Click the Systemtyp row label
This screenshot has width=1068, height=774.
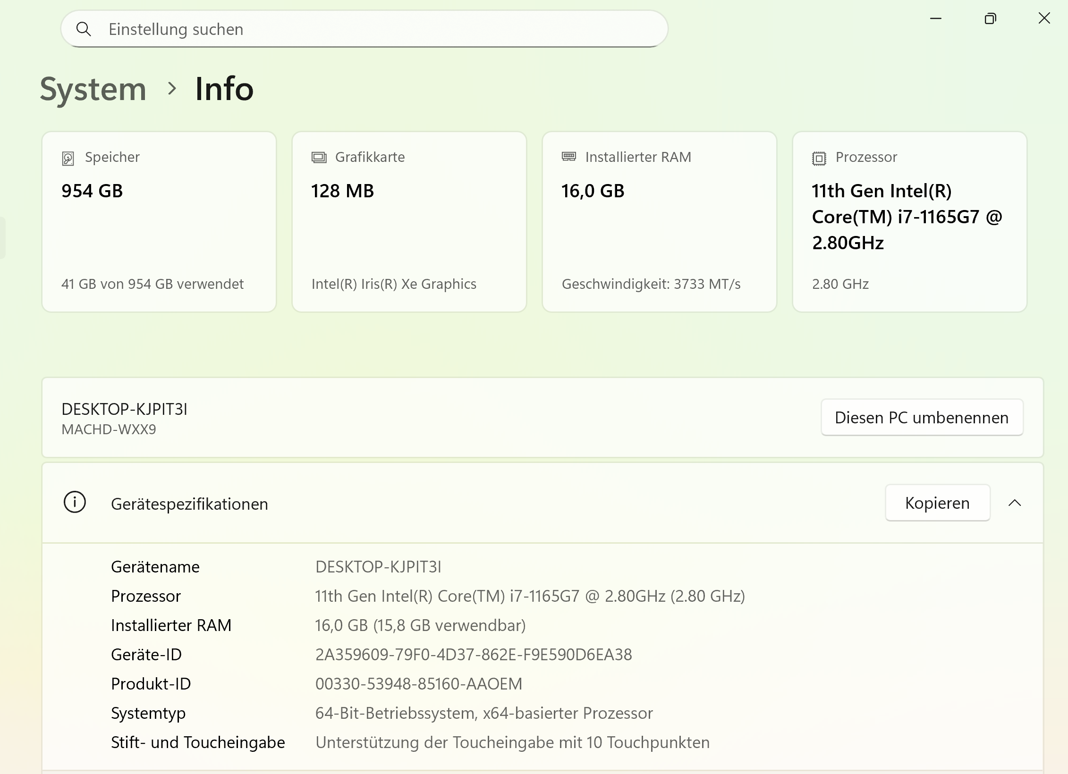pos(148,714)
